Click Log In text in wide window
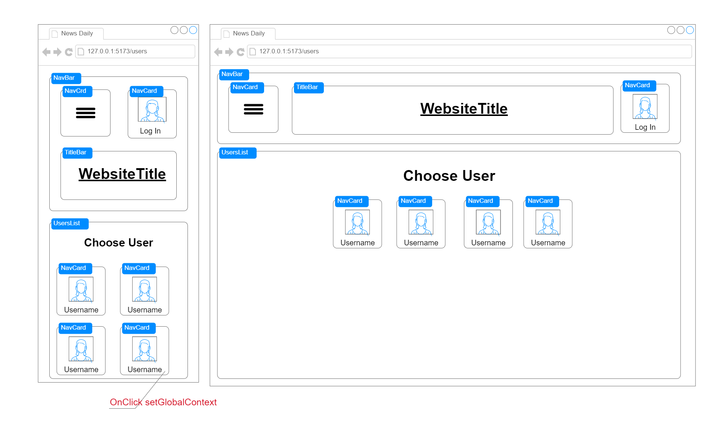This screenshot has width=728, height=437. pyautogui.click(x=645, y=127)
